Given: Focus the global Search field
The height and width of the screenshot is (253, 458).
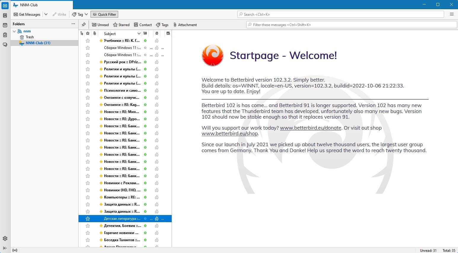Looking at the screenshot, I should (341, 14).
